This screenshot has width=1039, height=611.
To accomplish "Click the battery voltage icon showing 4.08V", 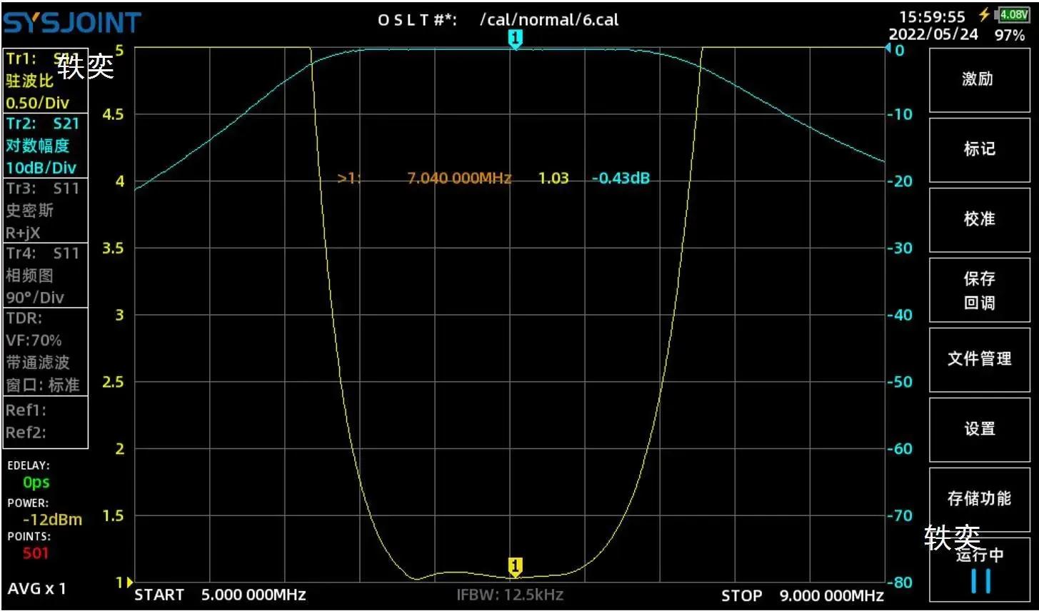I will click(x=1013, y=15).
